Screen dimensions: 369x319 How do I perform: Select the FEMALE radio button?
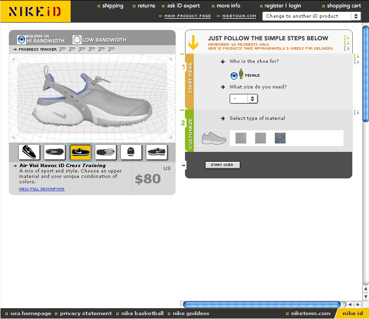tap(234, 76)
